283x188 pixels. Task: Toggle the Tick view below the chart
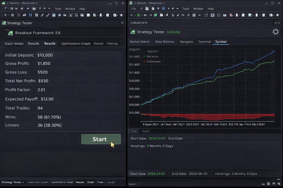pyautogui.click(x=133, y=131)
